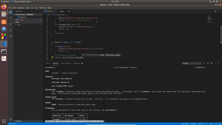Open the terminal selector dropdown
Screen dimensions: 222x125
[x=191, y=63]
